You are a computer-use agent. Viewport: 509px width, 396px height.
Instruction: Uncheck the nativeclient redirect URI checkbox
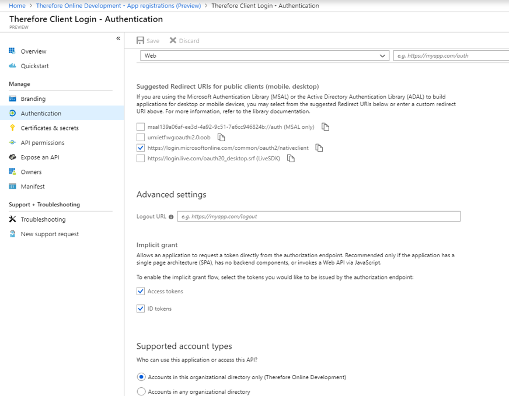[x=141, y=148]
